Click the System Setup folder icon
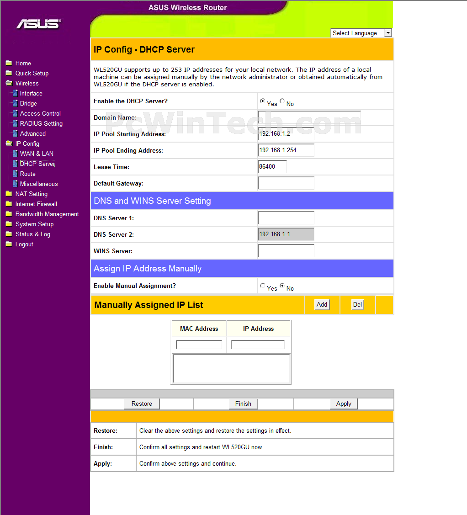467x515 pixels. tap(9, 224)
